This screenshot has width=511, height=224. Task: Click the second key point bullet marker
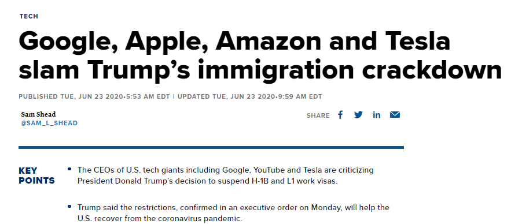click(x=69, y=206)
